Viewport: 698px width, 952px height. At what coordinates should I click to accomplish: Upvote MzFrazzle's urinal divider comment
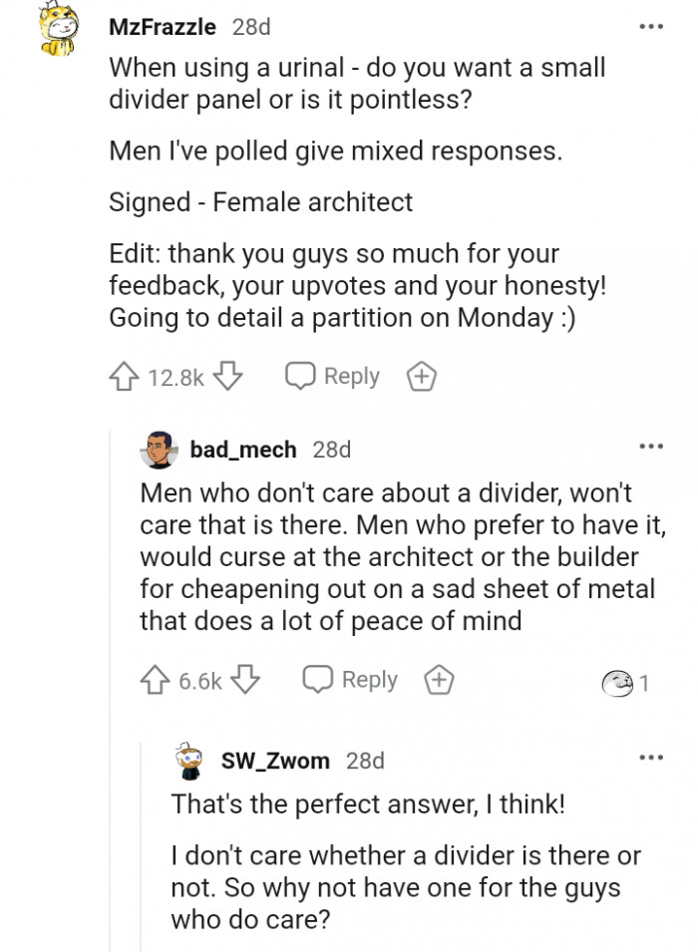point(124,377)
